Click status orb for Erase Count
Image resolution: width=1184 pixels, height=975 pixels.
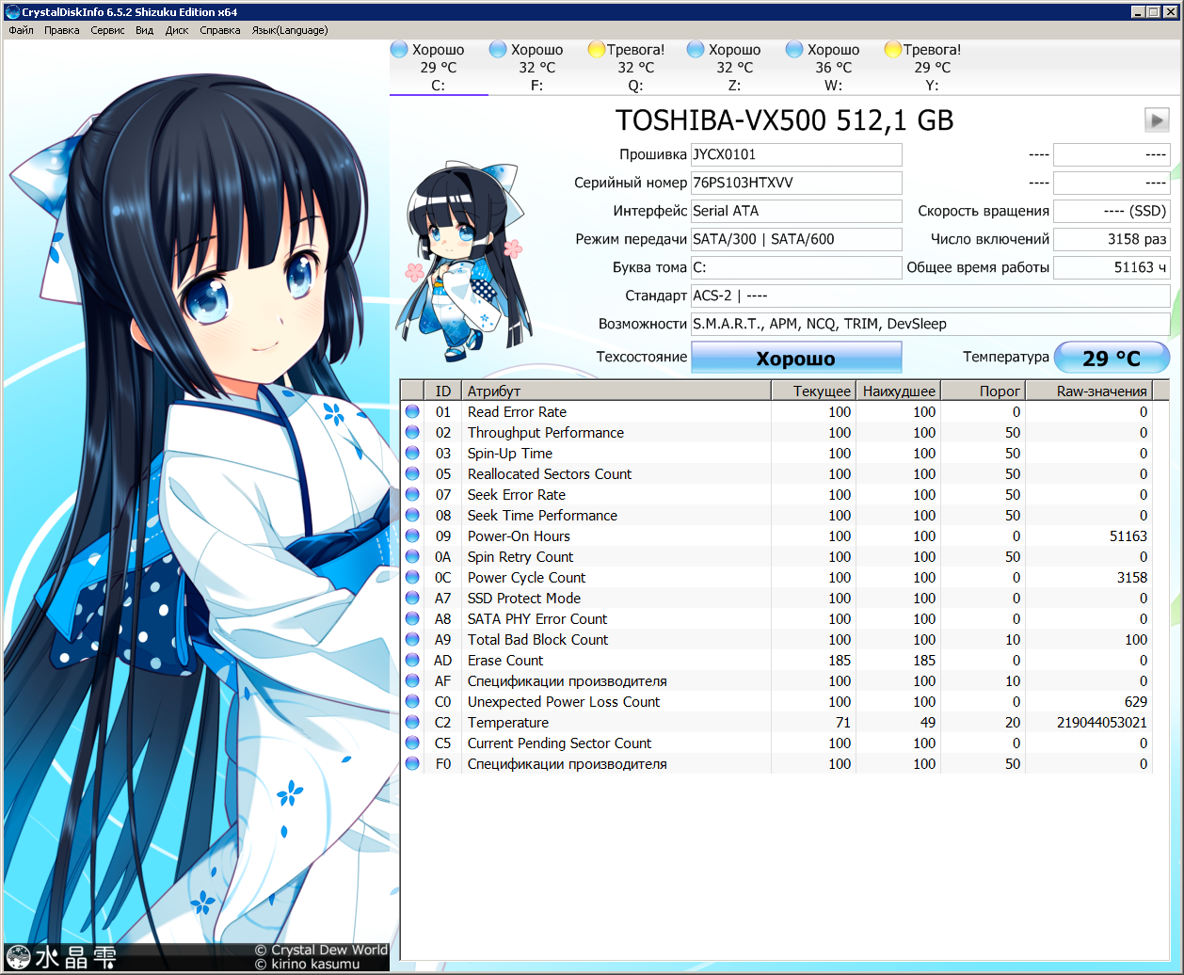[412, 660]
